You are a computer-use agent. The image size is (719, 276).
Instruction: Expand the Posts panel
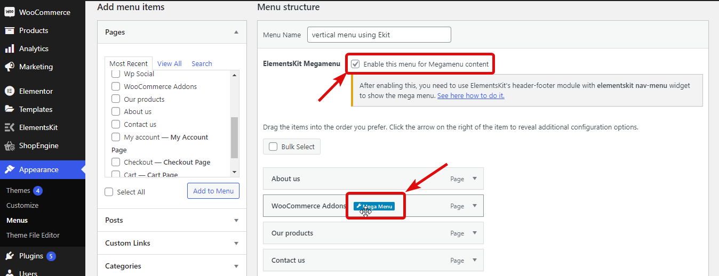click(236, 220)
